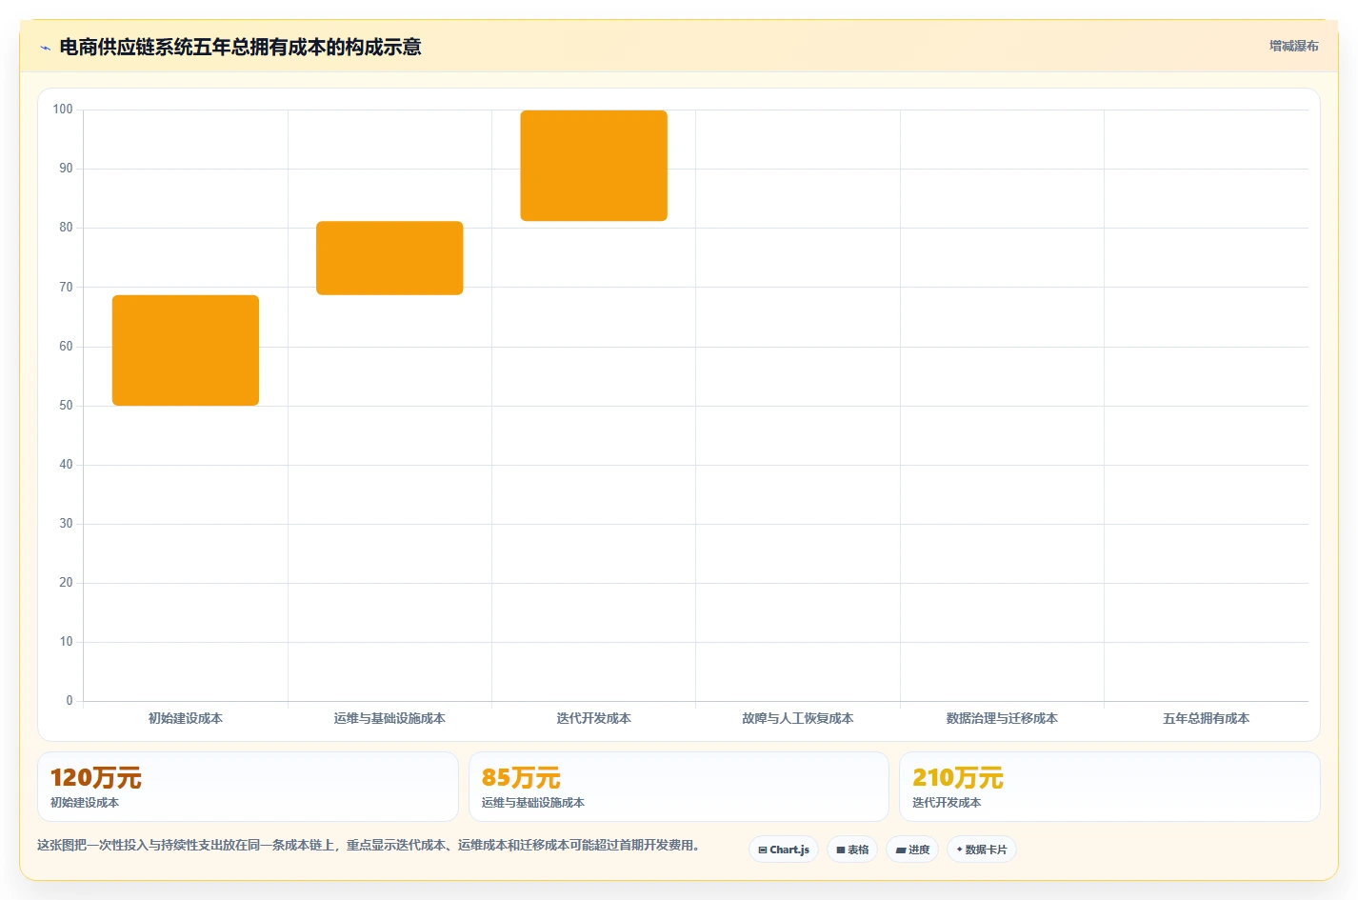The image size is (1358, 900).
Task: Click the 85万元 data card
Action: (x=679, y=787)
